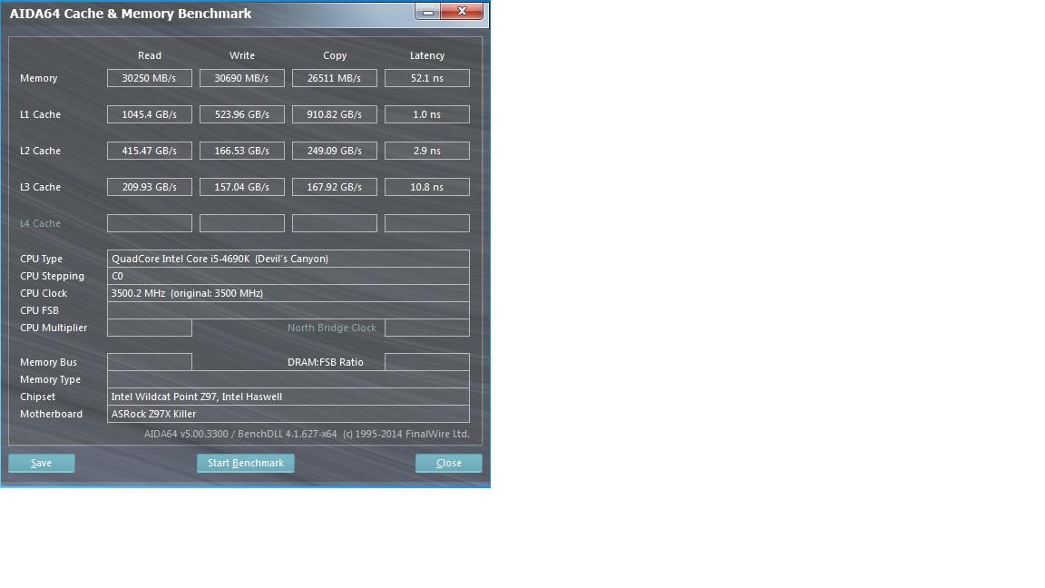Click the Read column header

[150, 55]
